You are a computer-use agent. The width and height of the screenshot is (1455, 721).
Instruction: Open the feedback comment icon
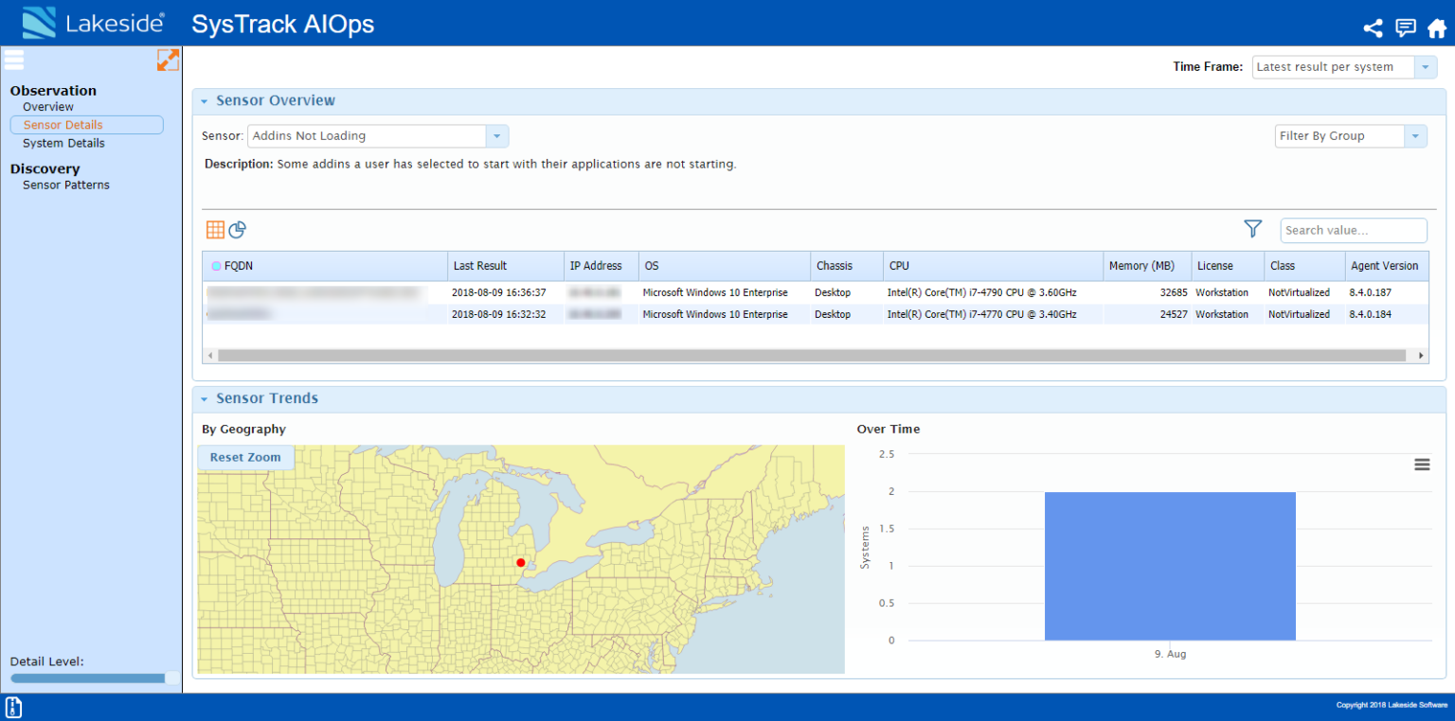[1405, 27]
